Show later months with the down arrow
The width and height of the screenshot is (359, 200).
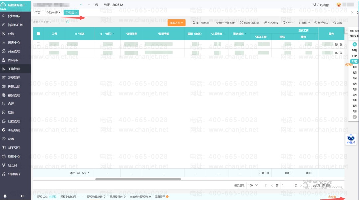tap(355, 117)
